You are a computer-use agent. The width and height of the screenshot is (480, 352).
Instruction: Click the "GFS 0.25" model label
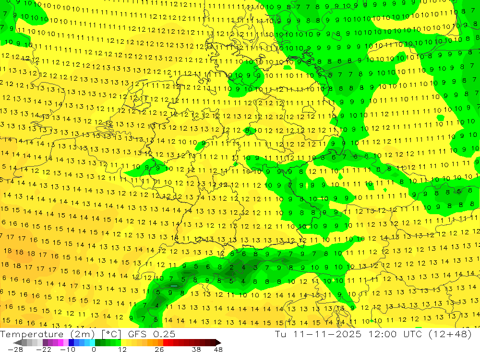[152, 334]
